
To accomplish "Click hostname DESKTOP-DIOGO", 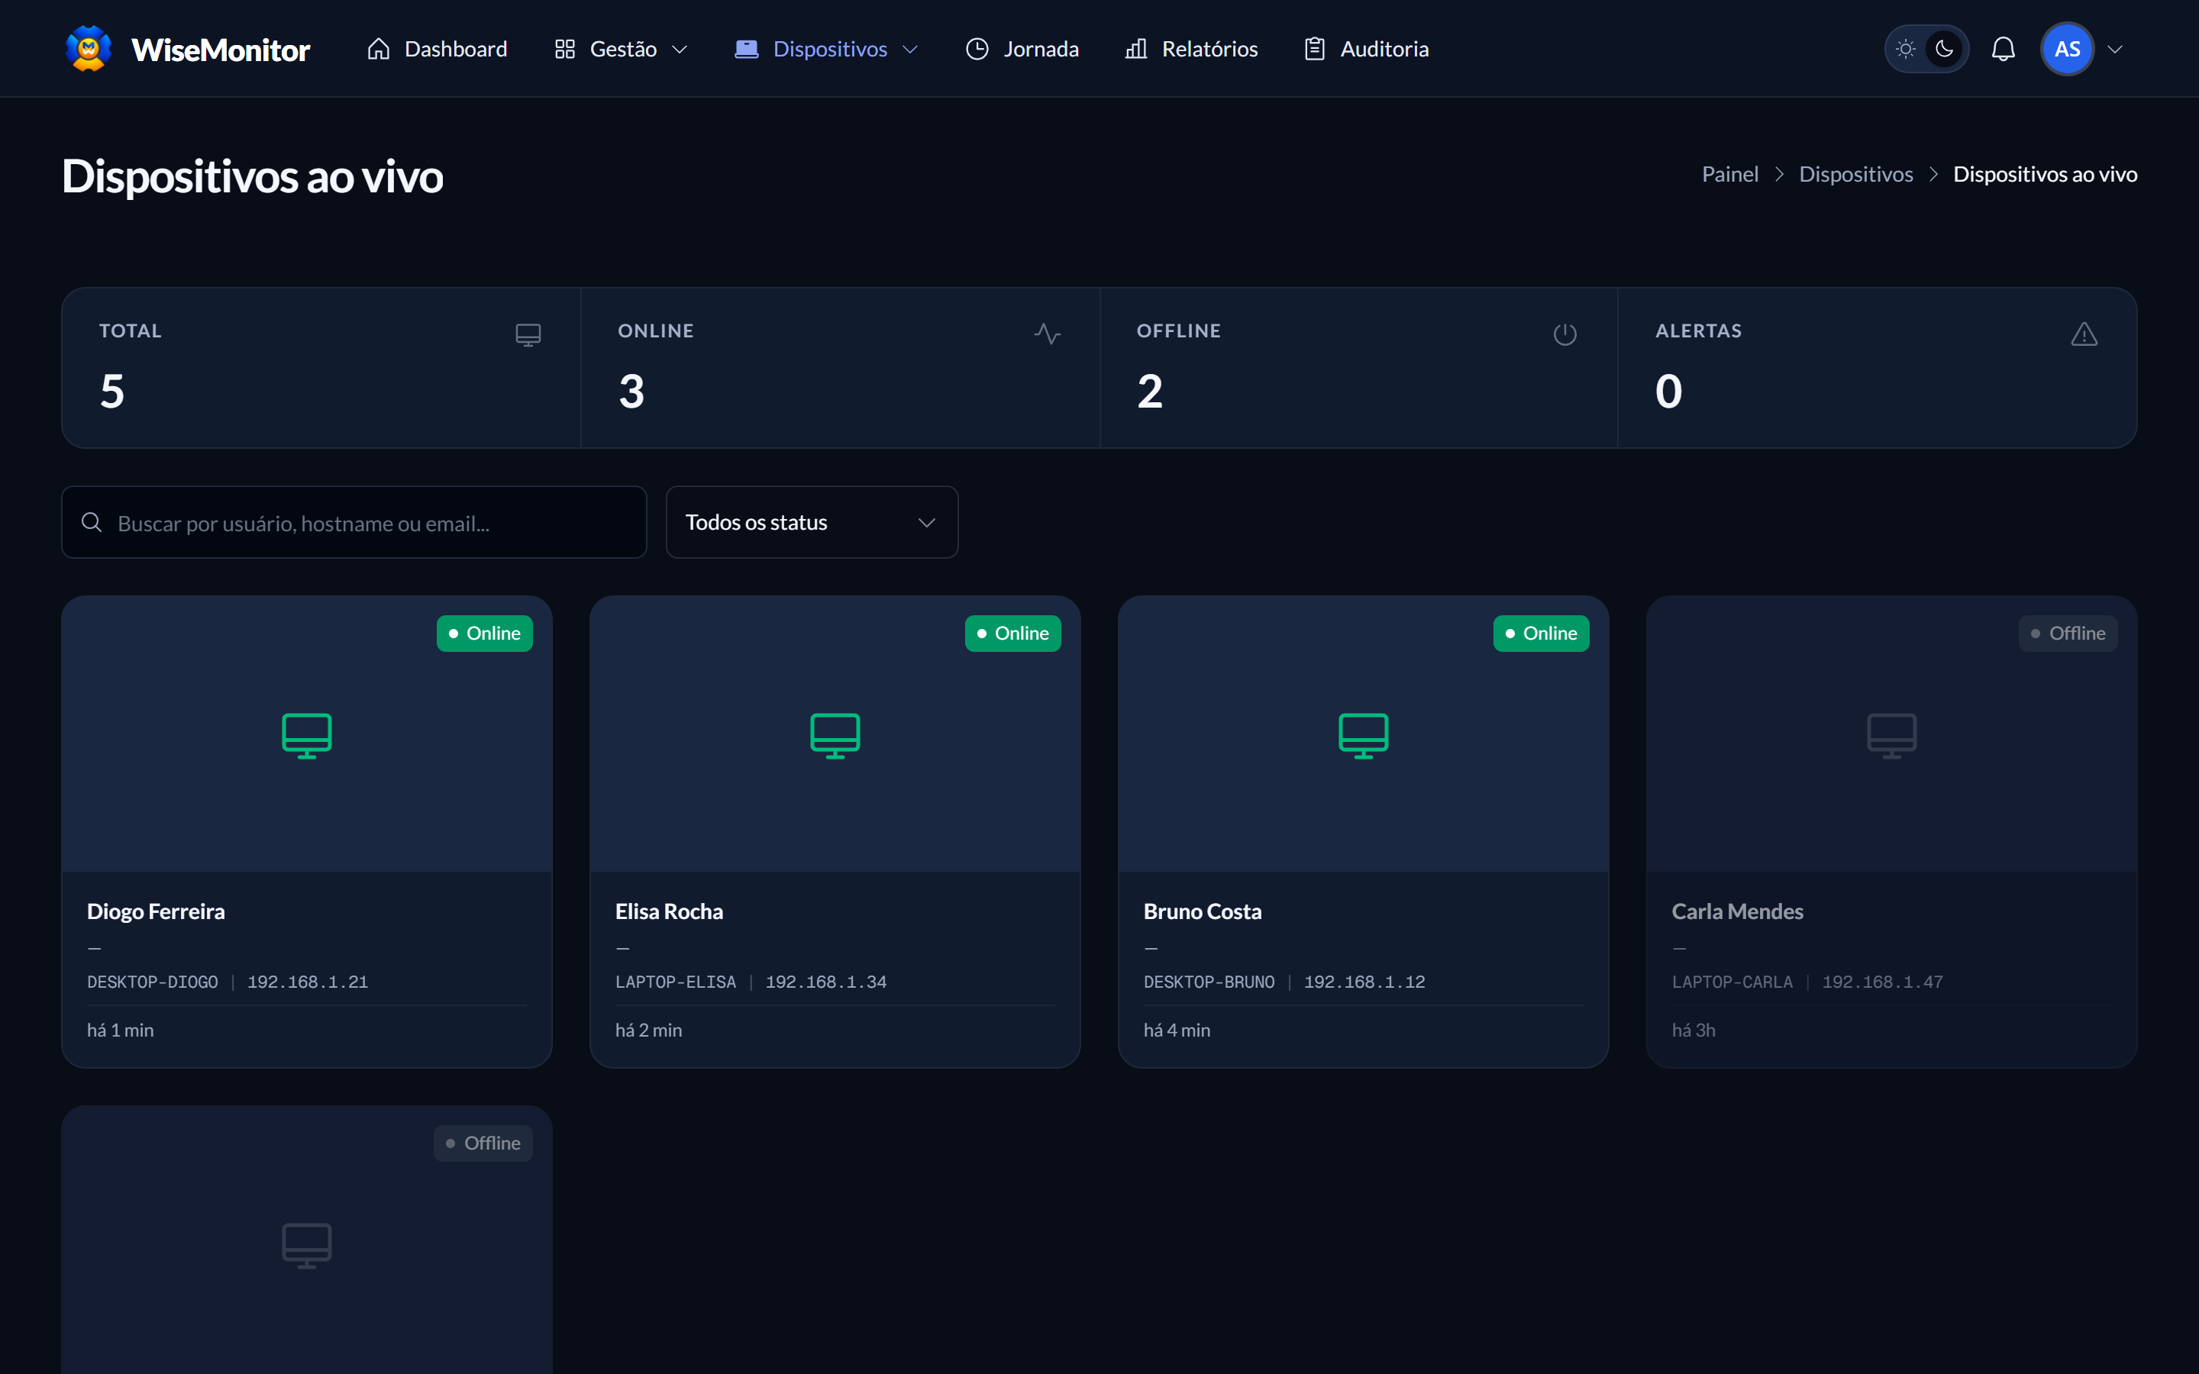I will [x=153, y=982].
